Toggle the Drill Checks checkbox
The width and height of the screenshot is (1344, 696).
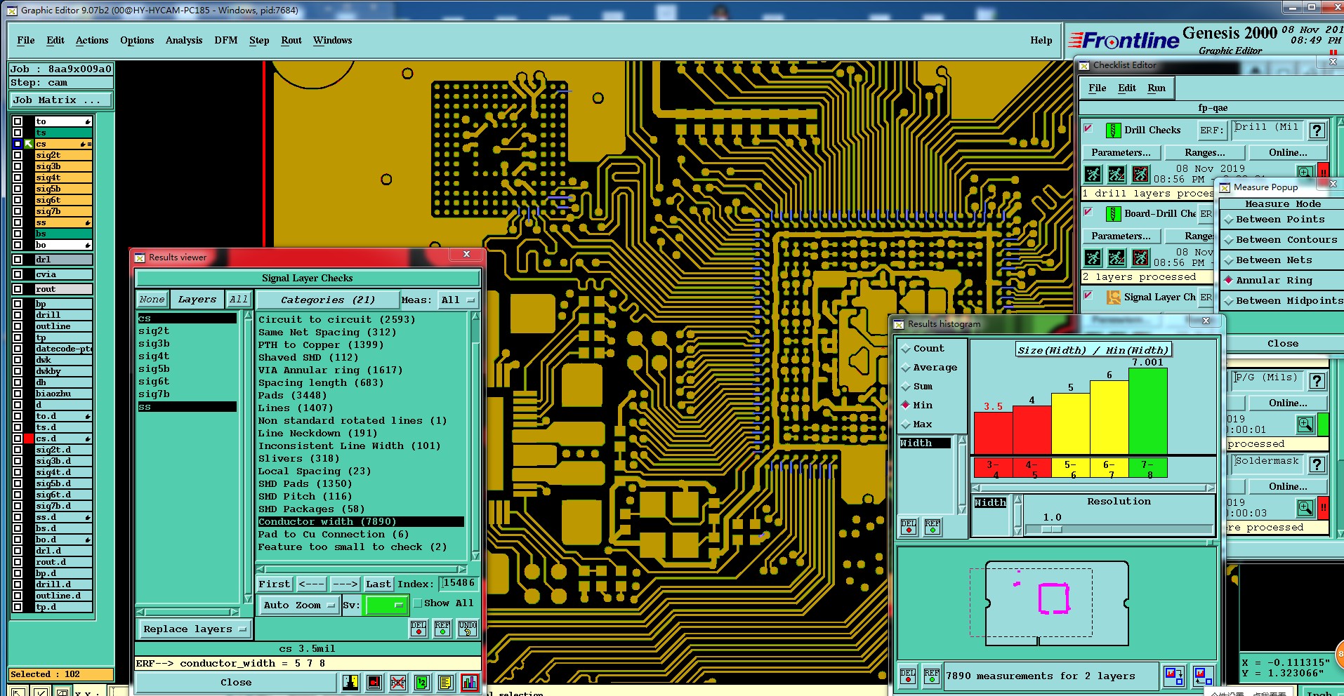[1088, 128]
